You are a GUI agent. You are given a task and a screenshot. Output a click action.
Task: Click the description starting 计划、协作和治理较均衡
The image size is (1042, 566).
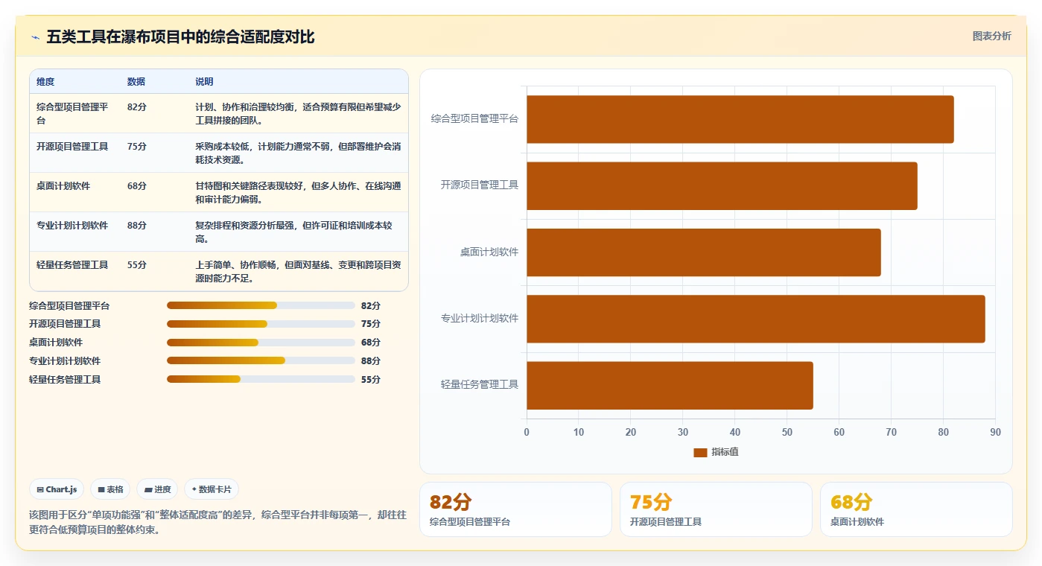tap(298, 113)
